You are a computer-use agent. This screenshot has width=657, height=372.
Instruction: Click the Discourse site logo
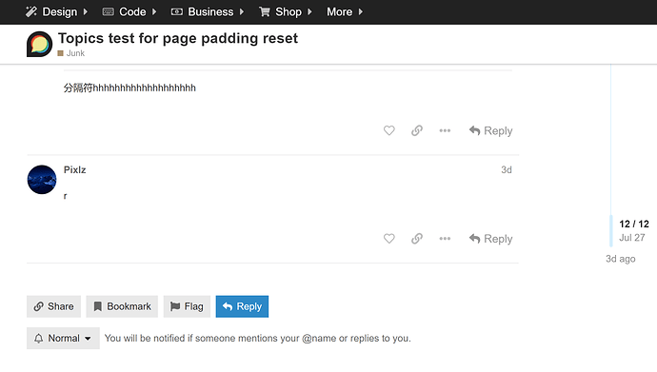pyautogui.click(x=40, y=44)
